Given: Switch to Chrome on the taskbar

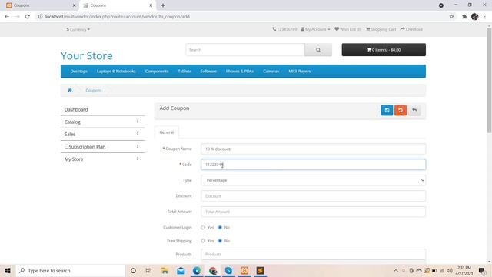Looking at the screenshot, I should pos(213,270).
